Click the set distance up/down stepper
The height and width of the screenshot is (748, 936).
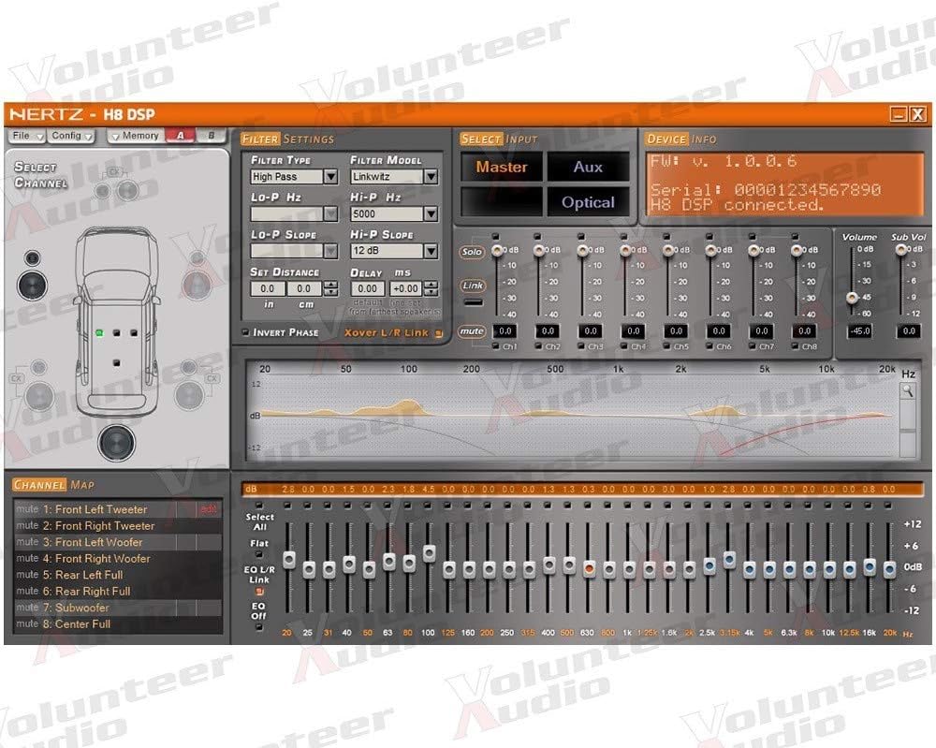[x=330, y=289]
